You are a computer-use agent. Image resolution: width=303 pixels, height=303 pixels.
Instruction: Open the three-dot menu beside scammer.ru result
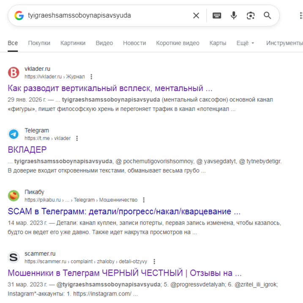[x=154, y=262]
